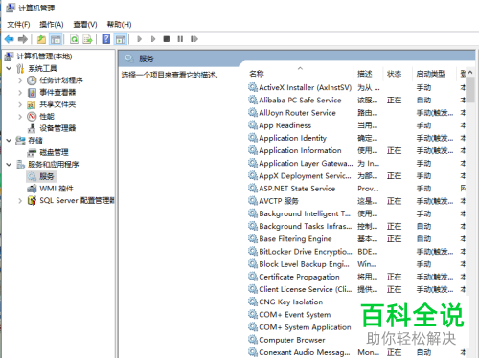Select Alibaba PC Safe Service row
The width and height of the screenshot is (479, 358).
(356, 101)
